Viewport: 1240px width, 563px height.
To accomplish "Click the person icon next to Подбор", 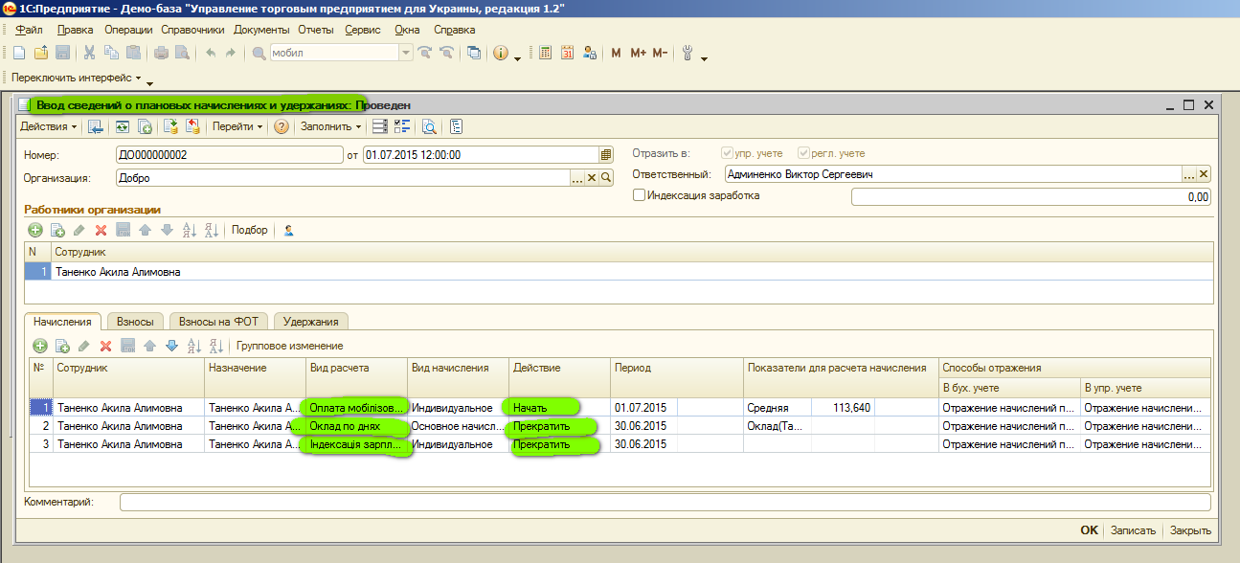I will click(288, 230).
